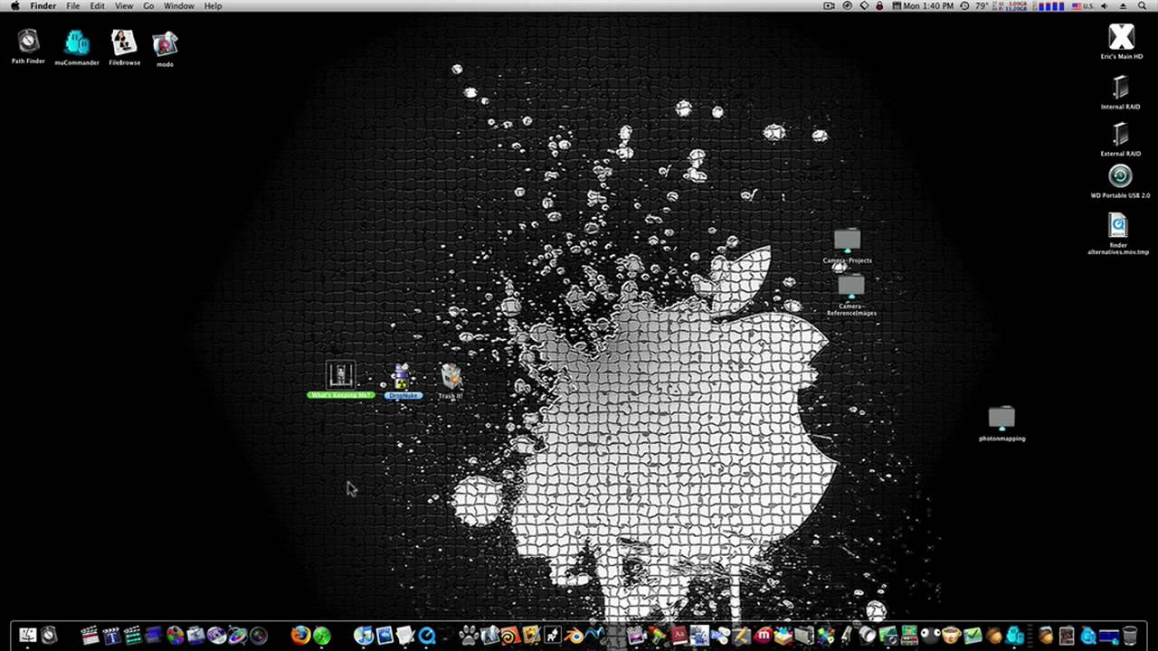The height and width of the screenshot is (651, 1158).
Task: Click the green checkmark Dock icon
Action: (973, 636)
